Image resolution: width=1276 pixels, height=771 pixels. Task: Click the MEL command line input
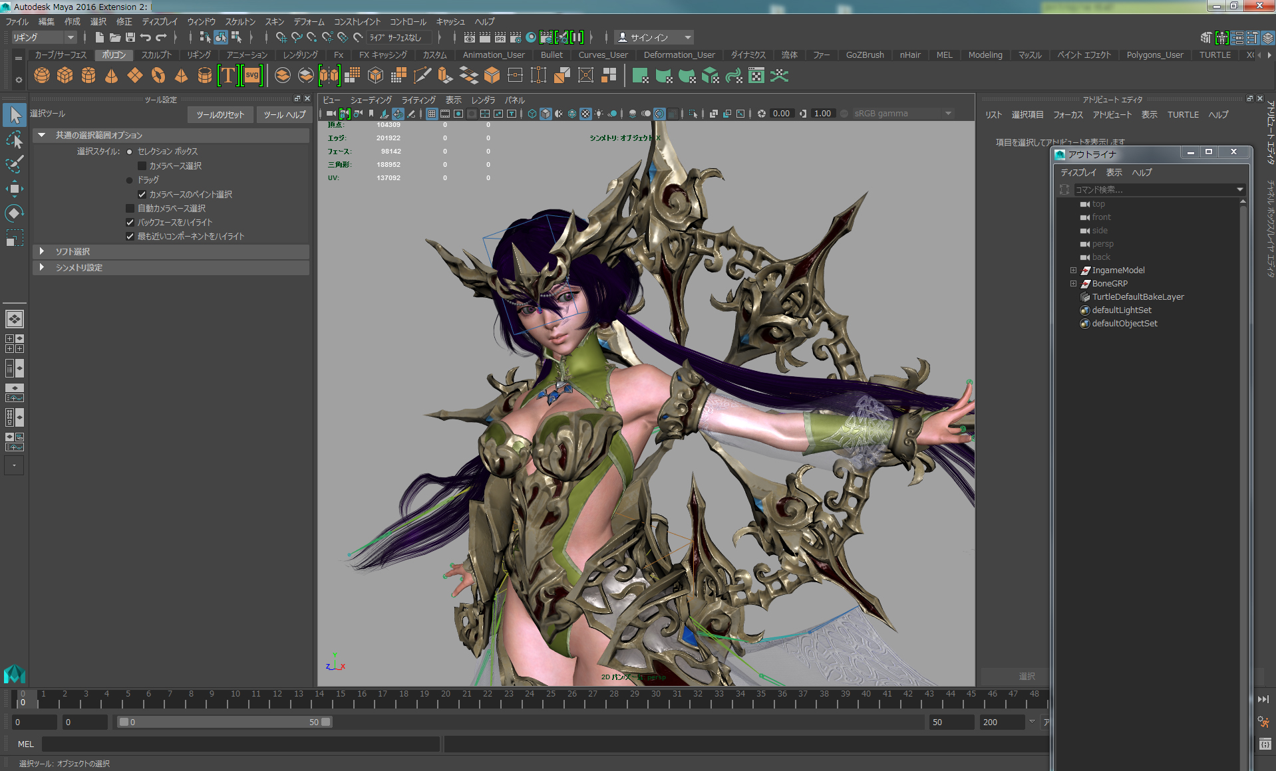241,744
